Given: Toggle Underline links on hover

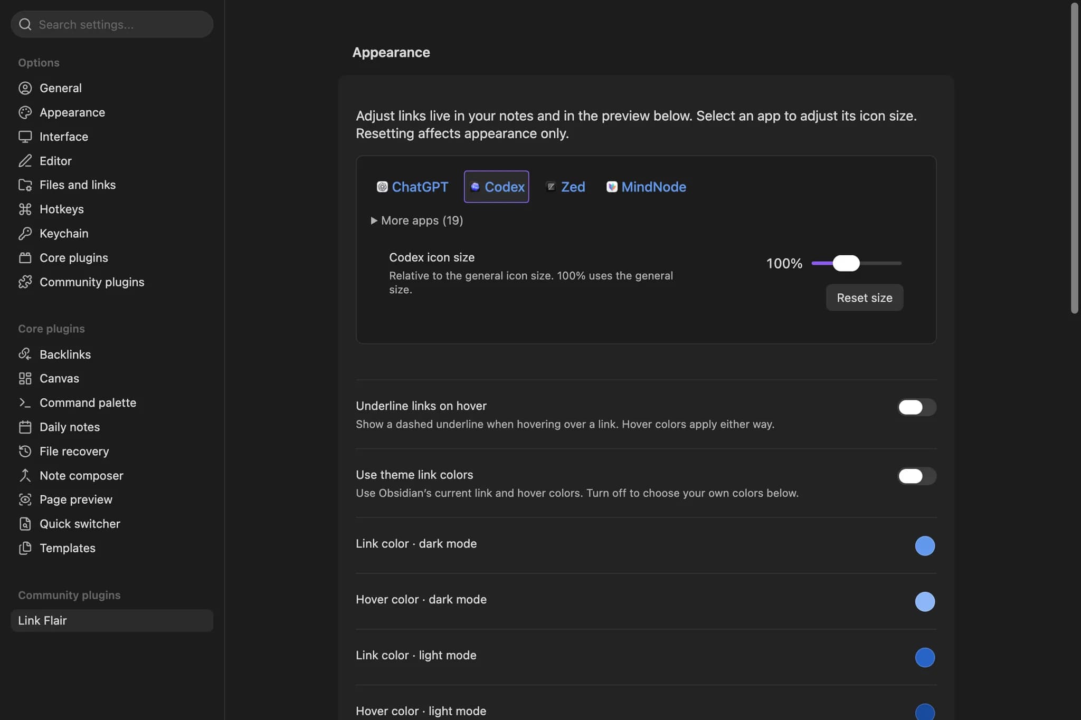Looking at the screenshot, I should 917,407.
